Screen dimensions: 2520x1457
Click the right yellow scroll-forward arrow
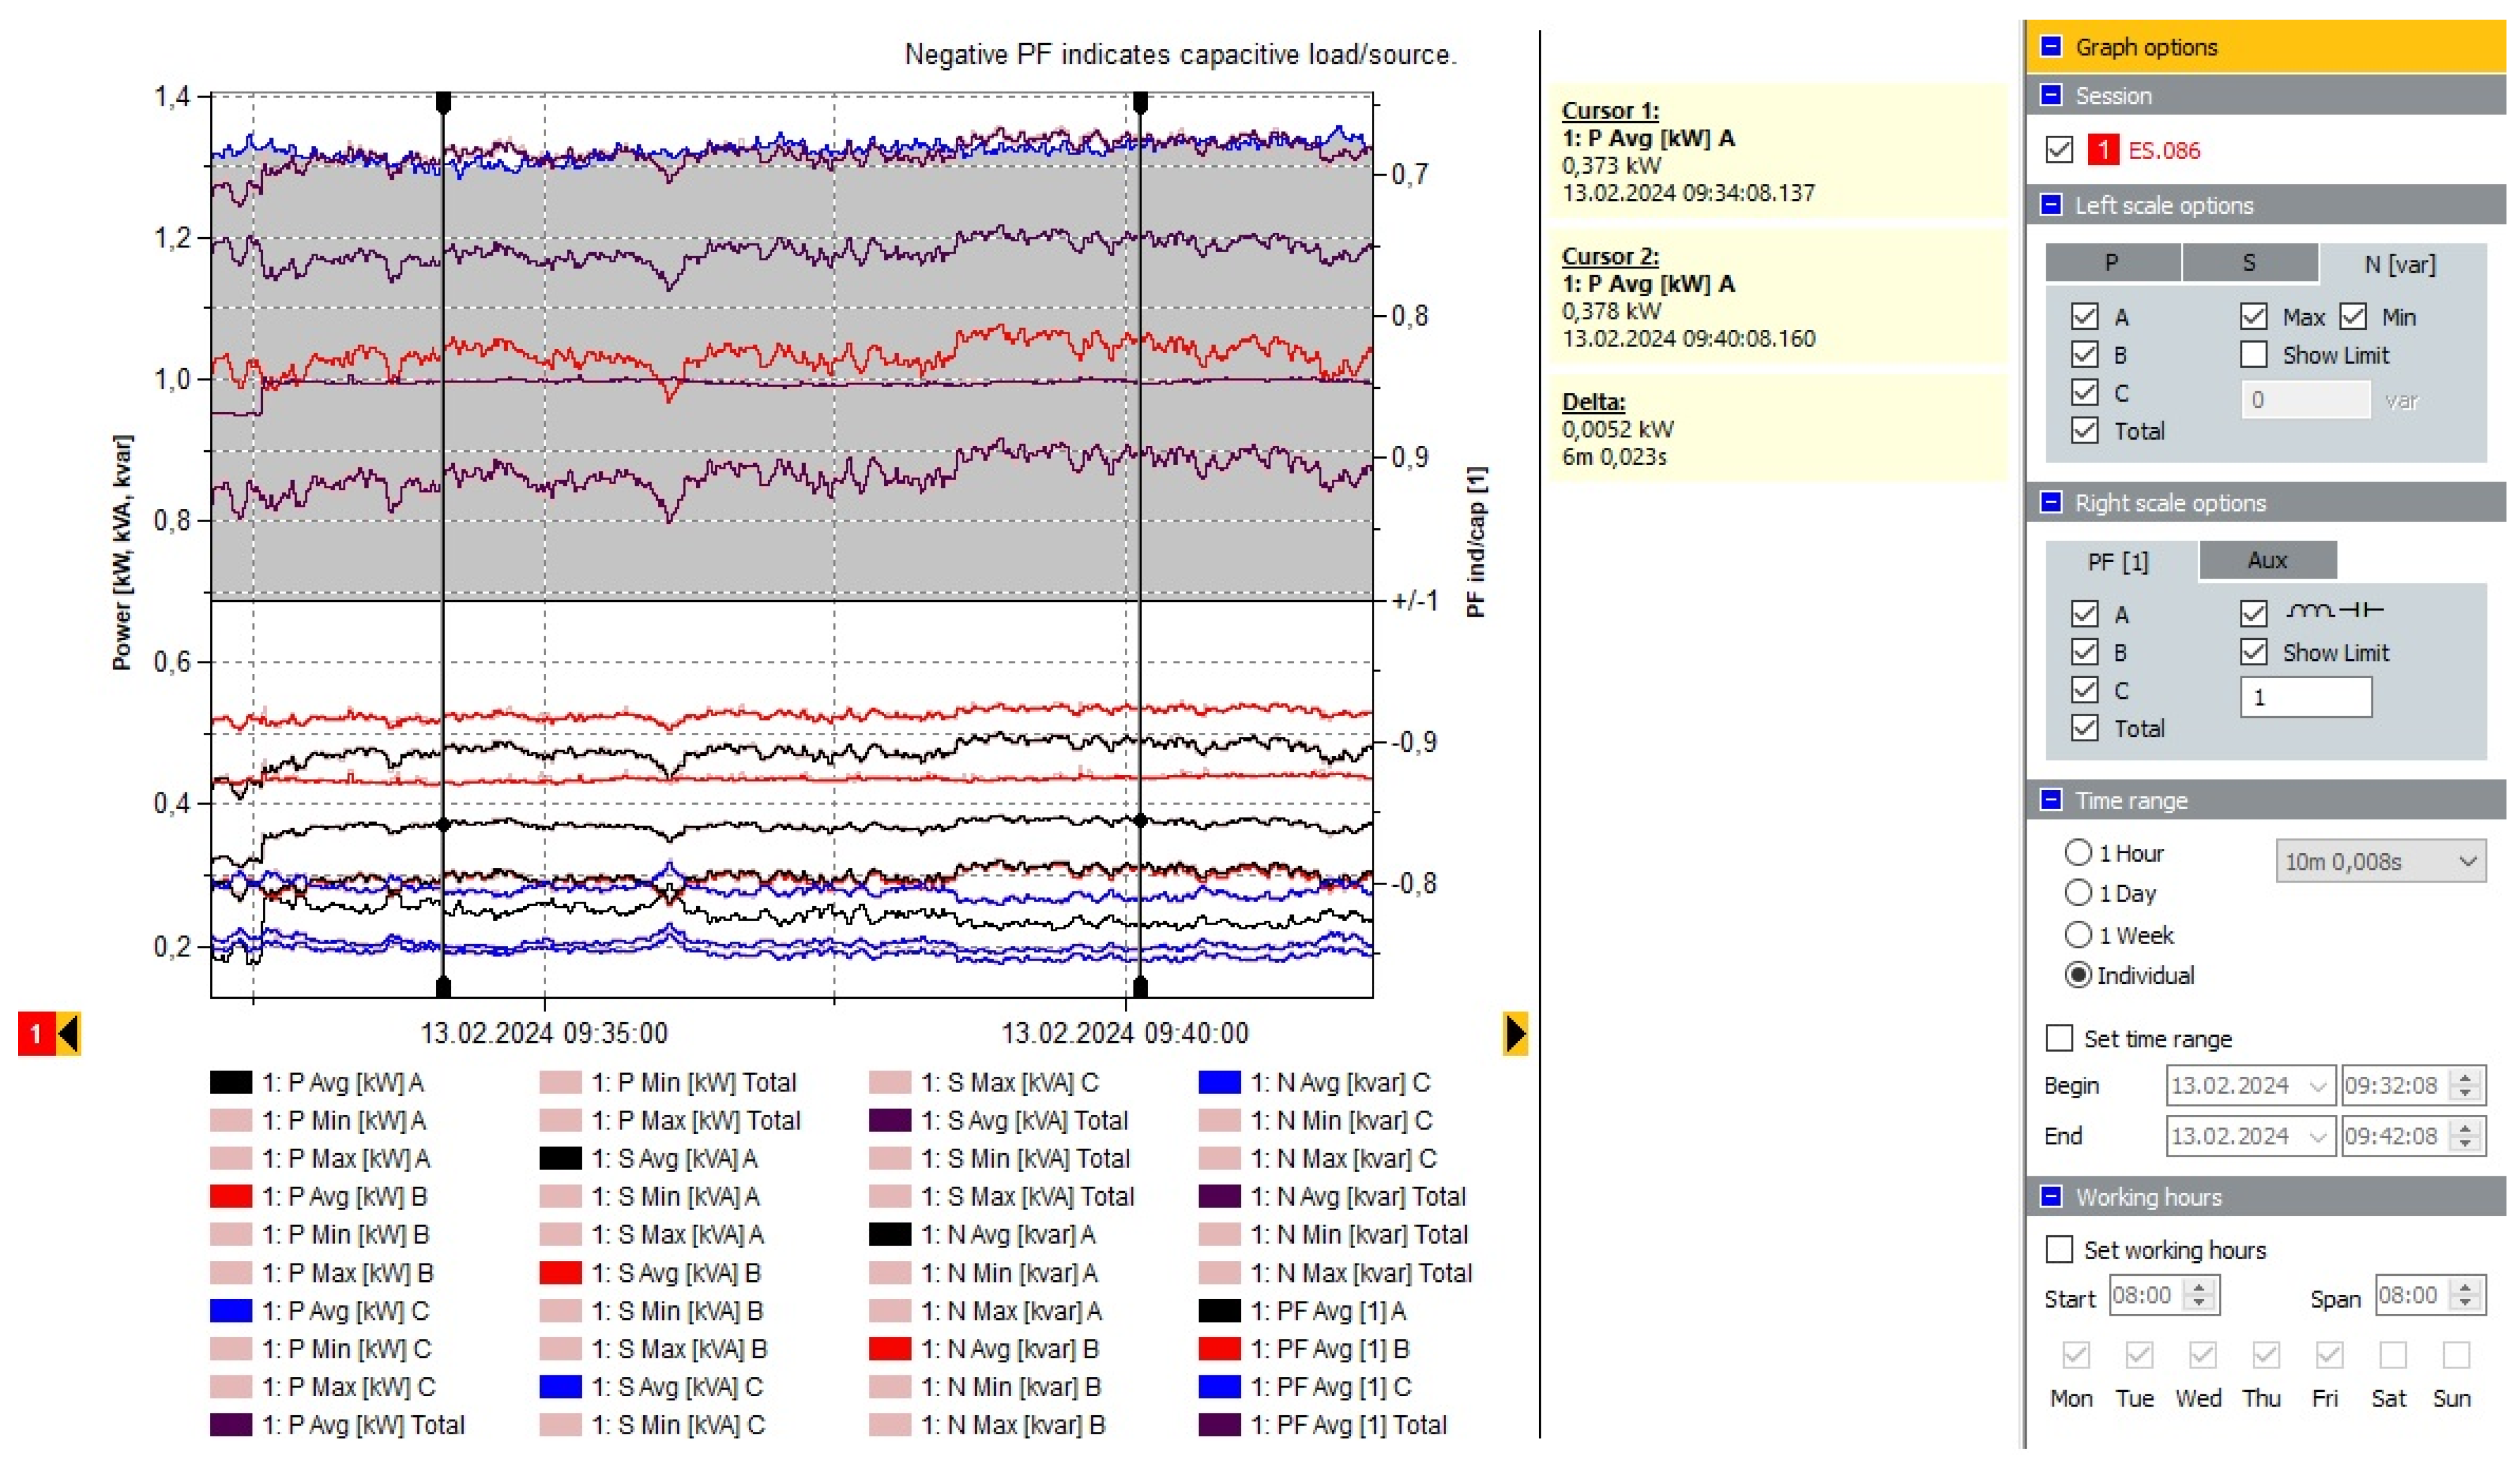coord(1515,1033)
